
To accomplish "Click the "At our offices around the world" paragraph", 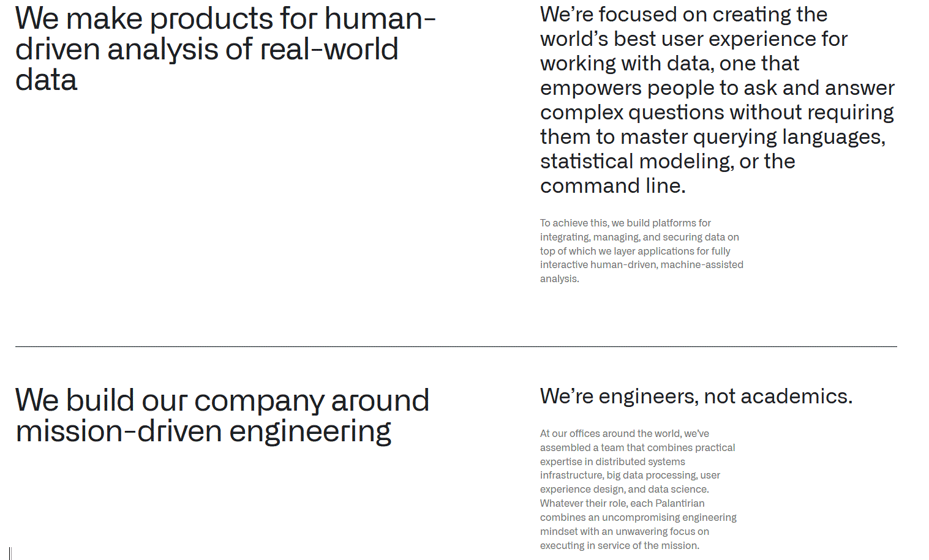I will pyautogui.click(x=638, y=489).
